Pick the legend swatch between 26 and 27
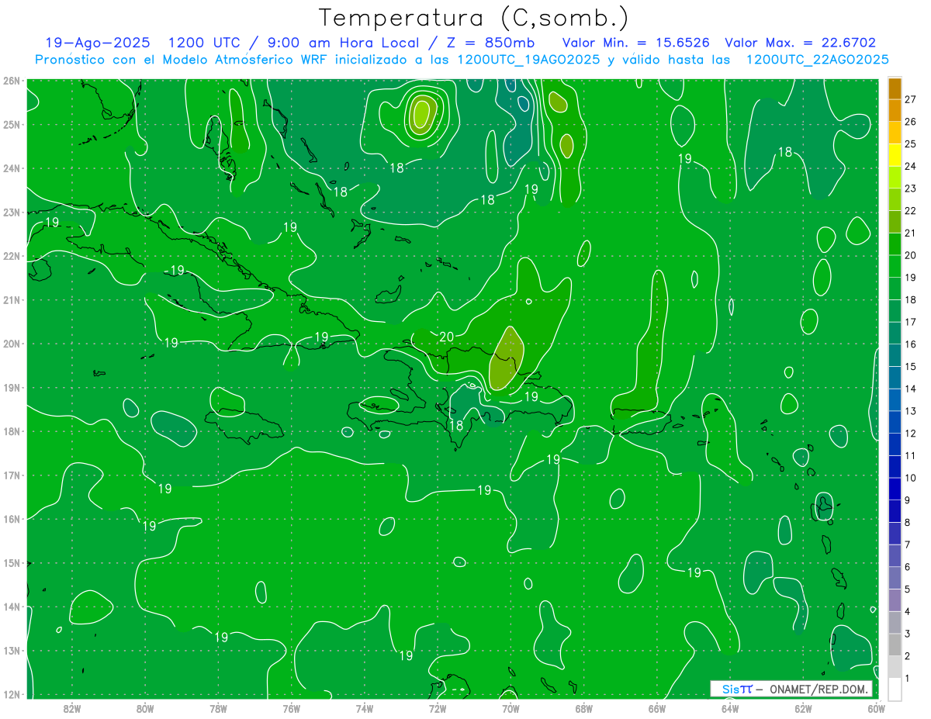931x719 pixels. 895,110
